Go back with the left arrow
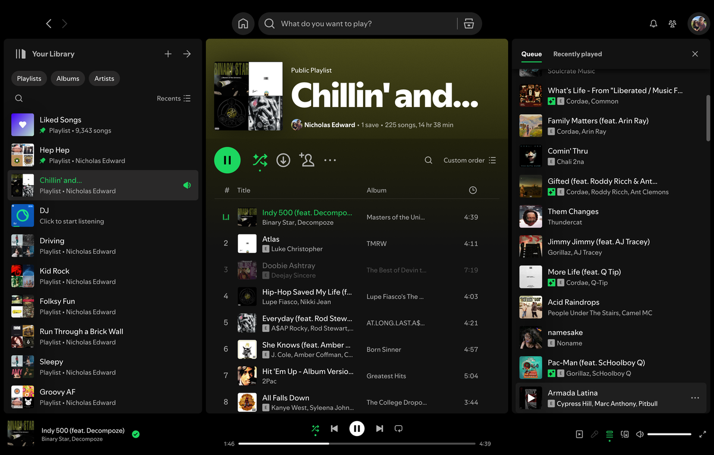This screenshot has width=714, height=455. tap(49, 24)
